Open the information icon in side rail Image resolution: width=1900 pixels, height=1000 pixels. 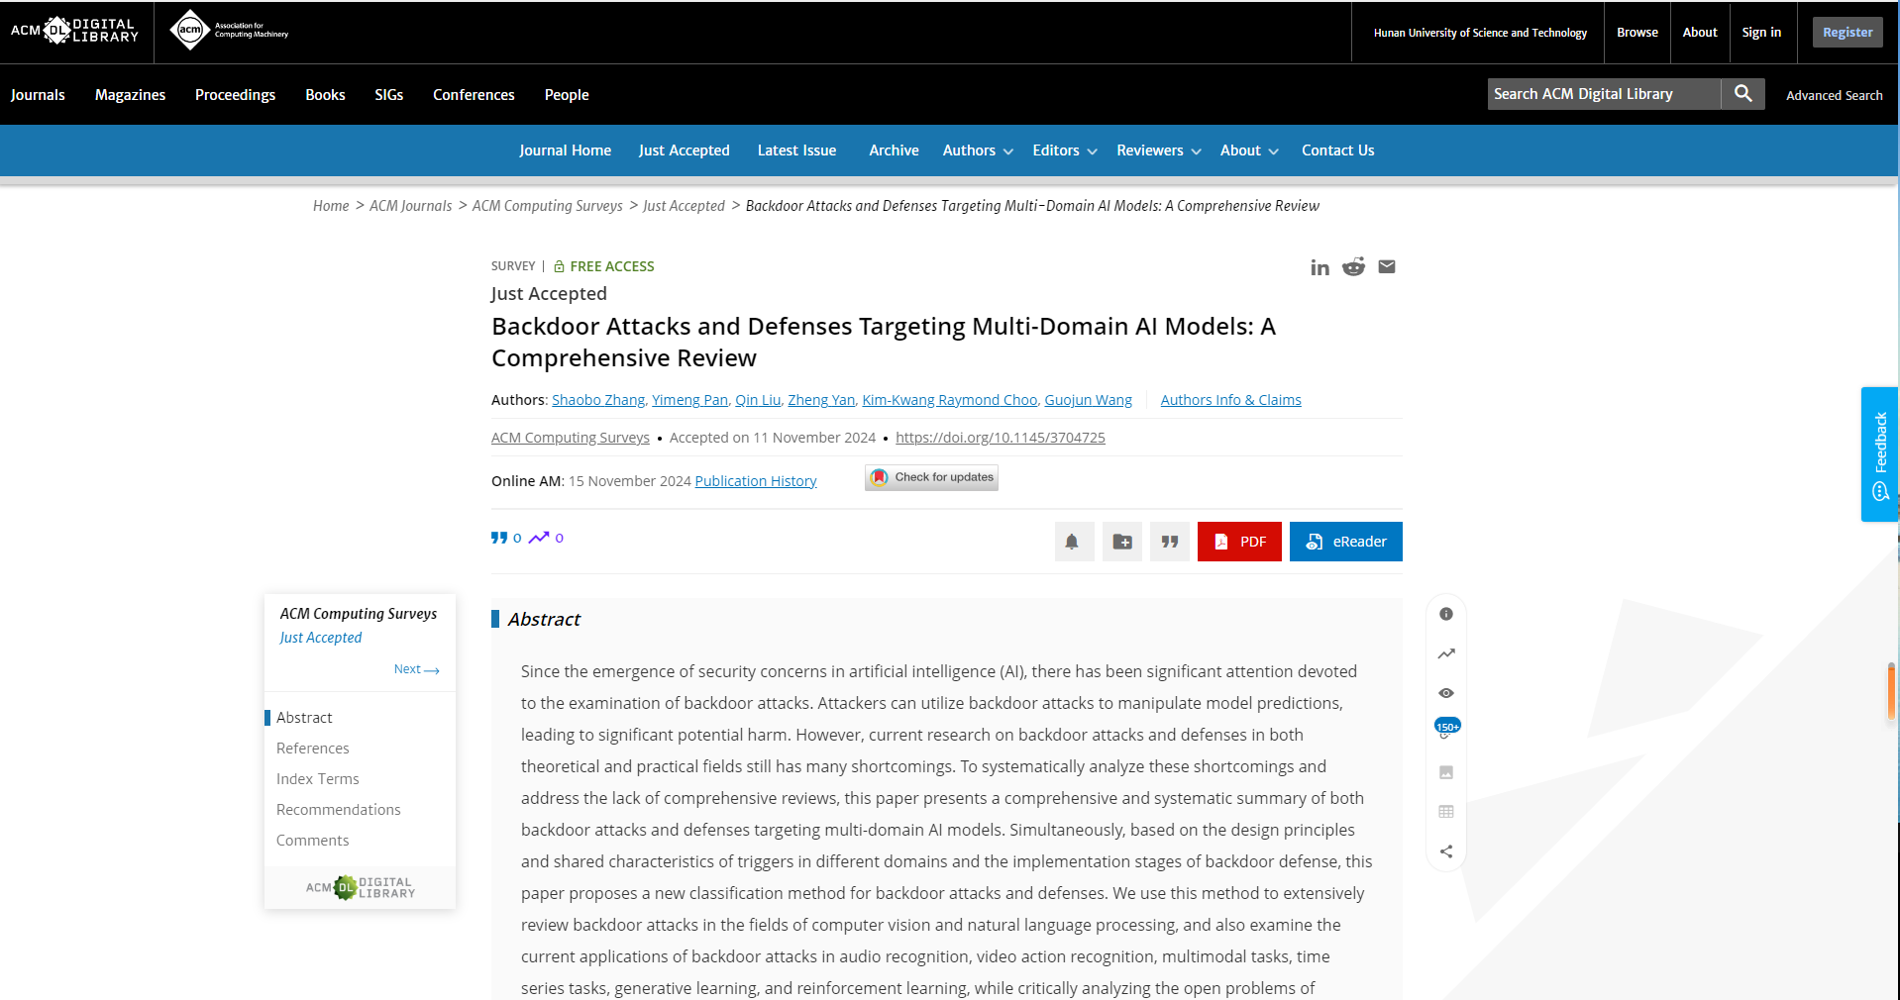pyautogui.click(x=1446, y=614)
